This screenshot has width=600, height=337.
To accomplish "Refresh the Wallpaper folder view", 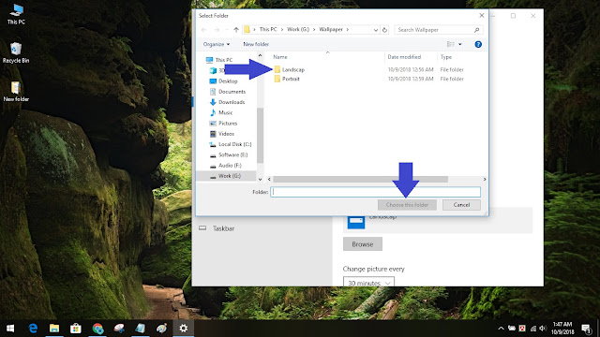I will (384, 30).
